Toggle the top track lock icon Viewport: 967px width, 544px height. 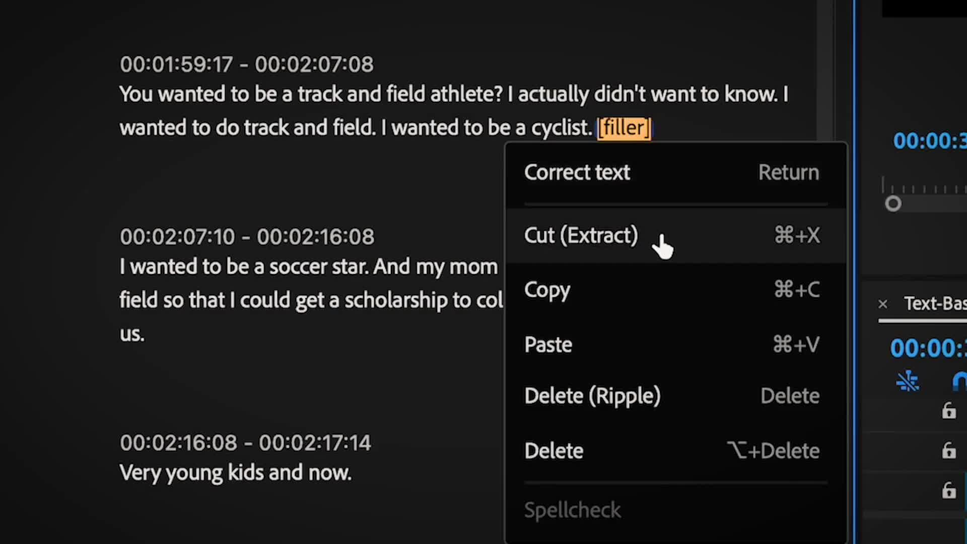(949, 411)
